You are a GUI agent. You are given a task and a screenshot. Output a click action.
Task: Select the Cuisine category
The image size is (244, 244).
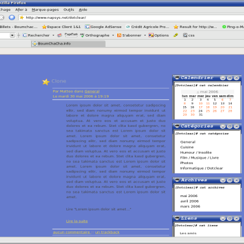click(x=187, y=147)
